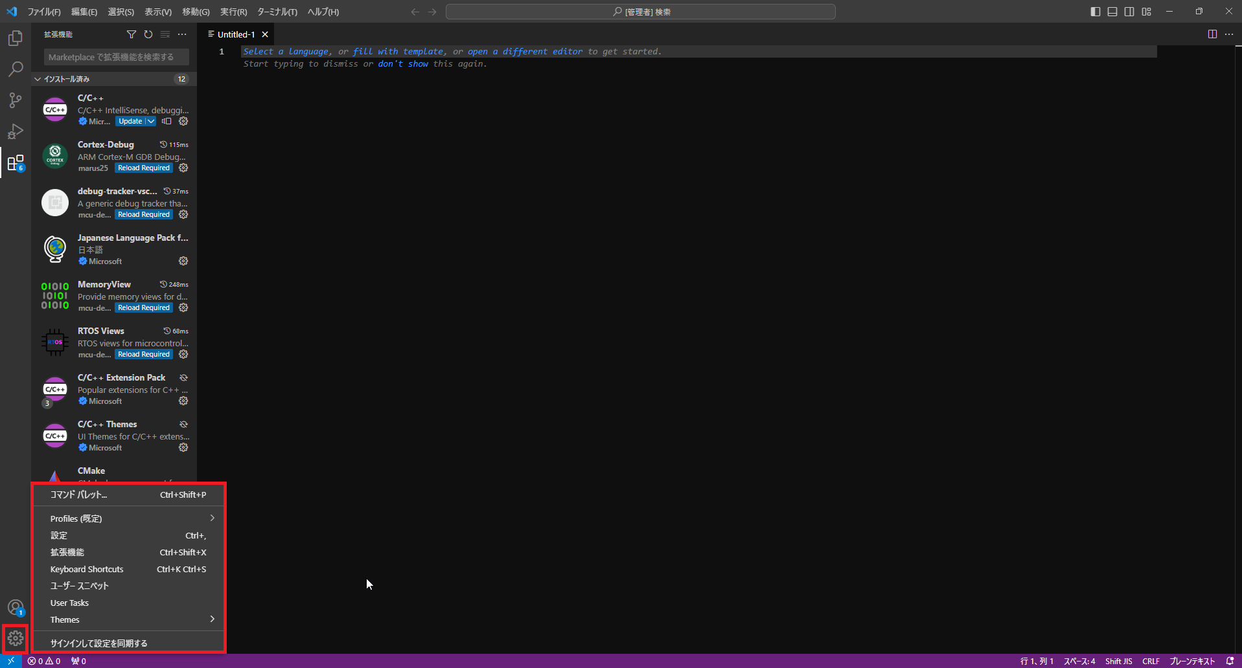Open gear settings for RTOS Views extension
Viewport: 1242px width, 668px height.
coord(183,354)
